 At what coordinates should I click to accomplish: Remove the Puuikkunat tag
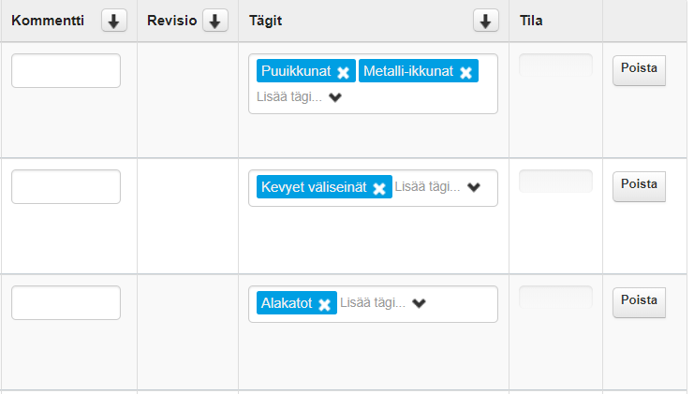pyautogui.click(x=344, y=72)
